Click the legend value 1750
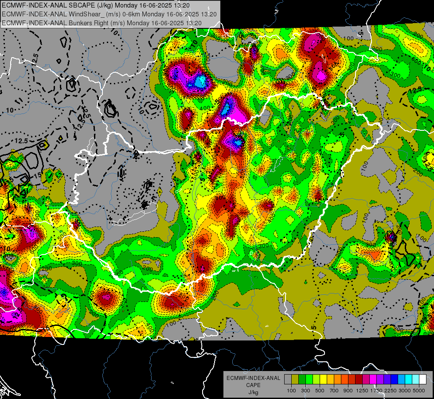 [376, 391]
